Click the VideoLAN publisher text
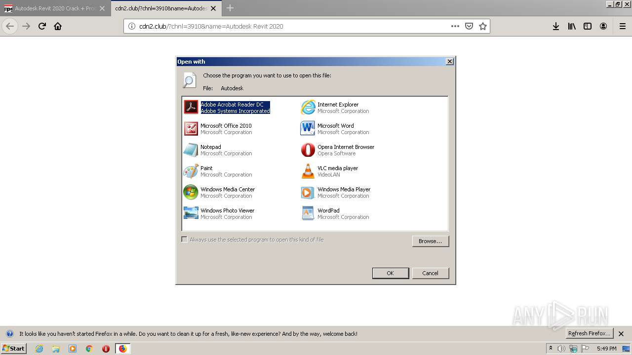 point(328,175)
